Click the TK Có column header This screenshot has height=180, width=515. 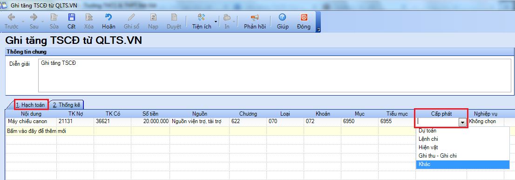click(x=112, y=114)
